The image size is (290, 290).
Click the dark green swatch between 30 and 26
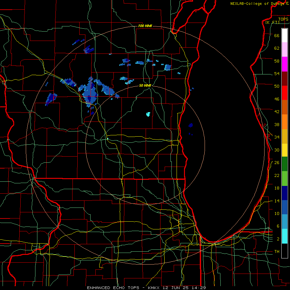285,164
